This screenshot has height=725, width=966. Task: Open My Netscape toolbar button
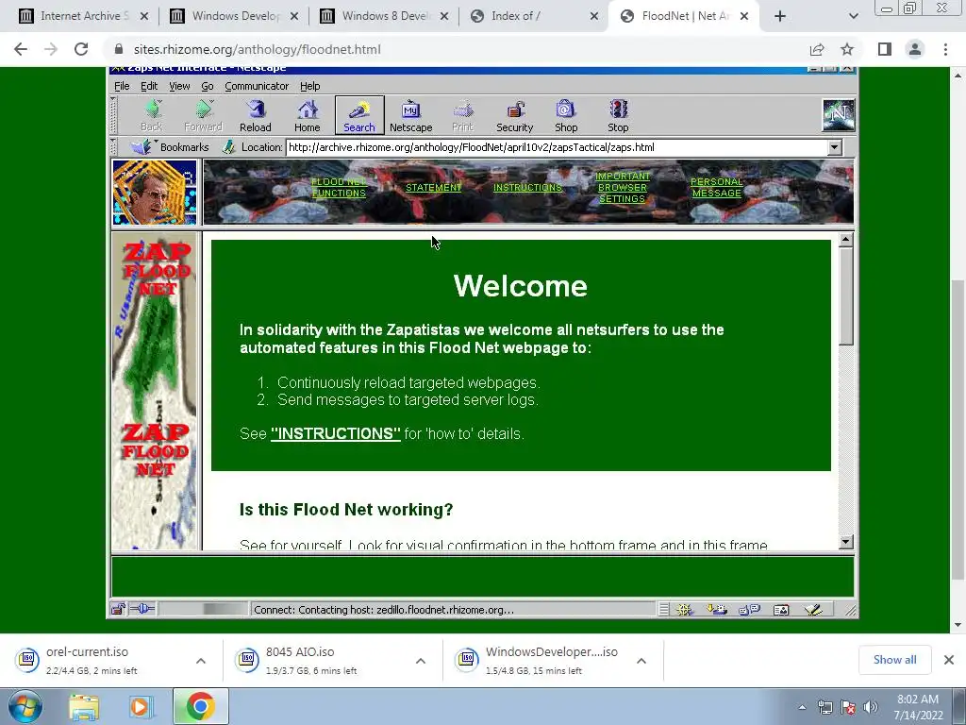click(411, 115)
